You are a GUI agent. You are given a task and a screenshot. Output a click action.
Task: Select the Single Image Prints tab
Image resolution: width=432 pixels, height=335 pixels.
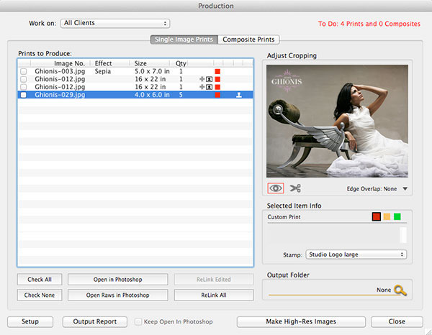click(183, 40)
